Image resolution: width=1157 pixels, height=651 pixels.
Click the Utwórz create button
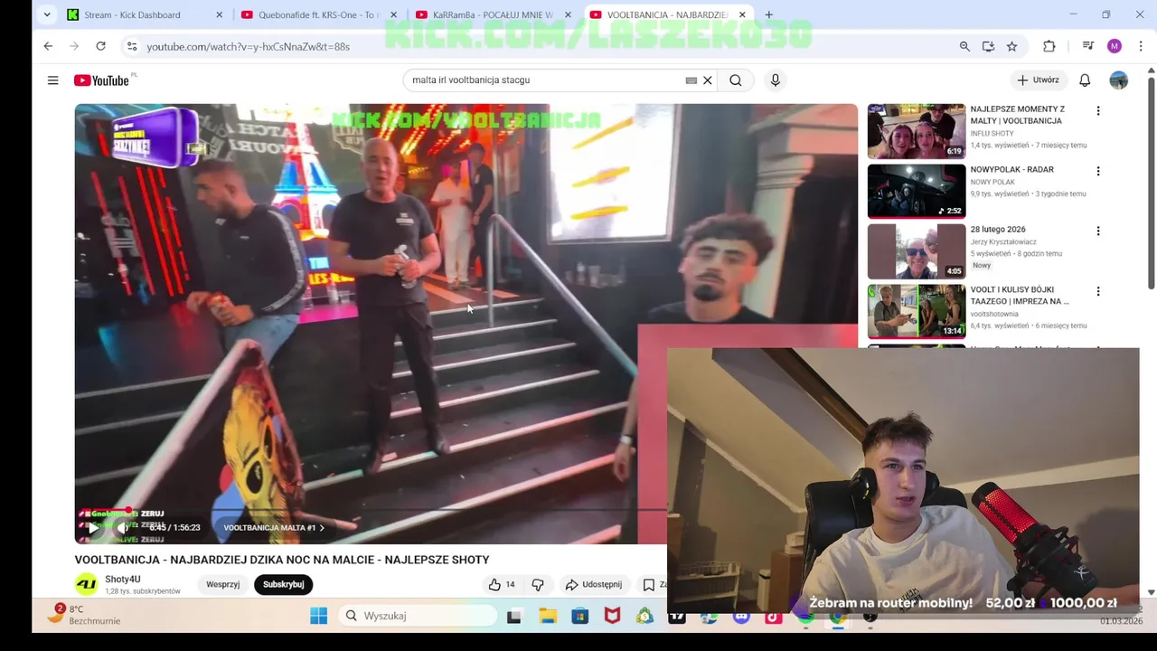[1039, 80]
